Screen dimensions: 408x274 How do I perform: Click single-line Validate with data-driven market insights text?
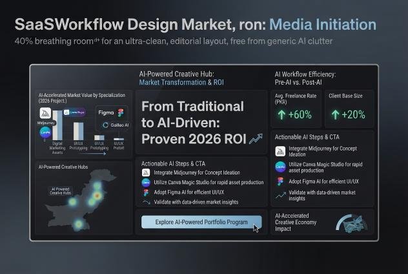196,202
